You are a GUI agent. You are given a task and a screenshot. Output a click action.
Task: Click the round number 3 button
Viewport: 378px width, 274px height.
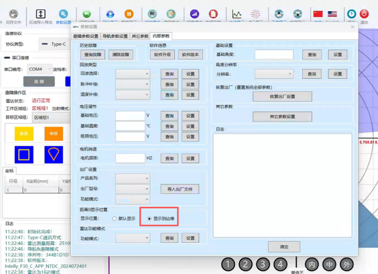pos(263,264)
